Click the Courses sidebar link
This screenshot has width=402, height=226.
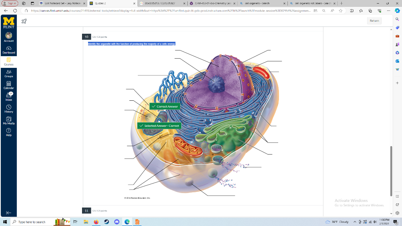click(8, 62)
